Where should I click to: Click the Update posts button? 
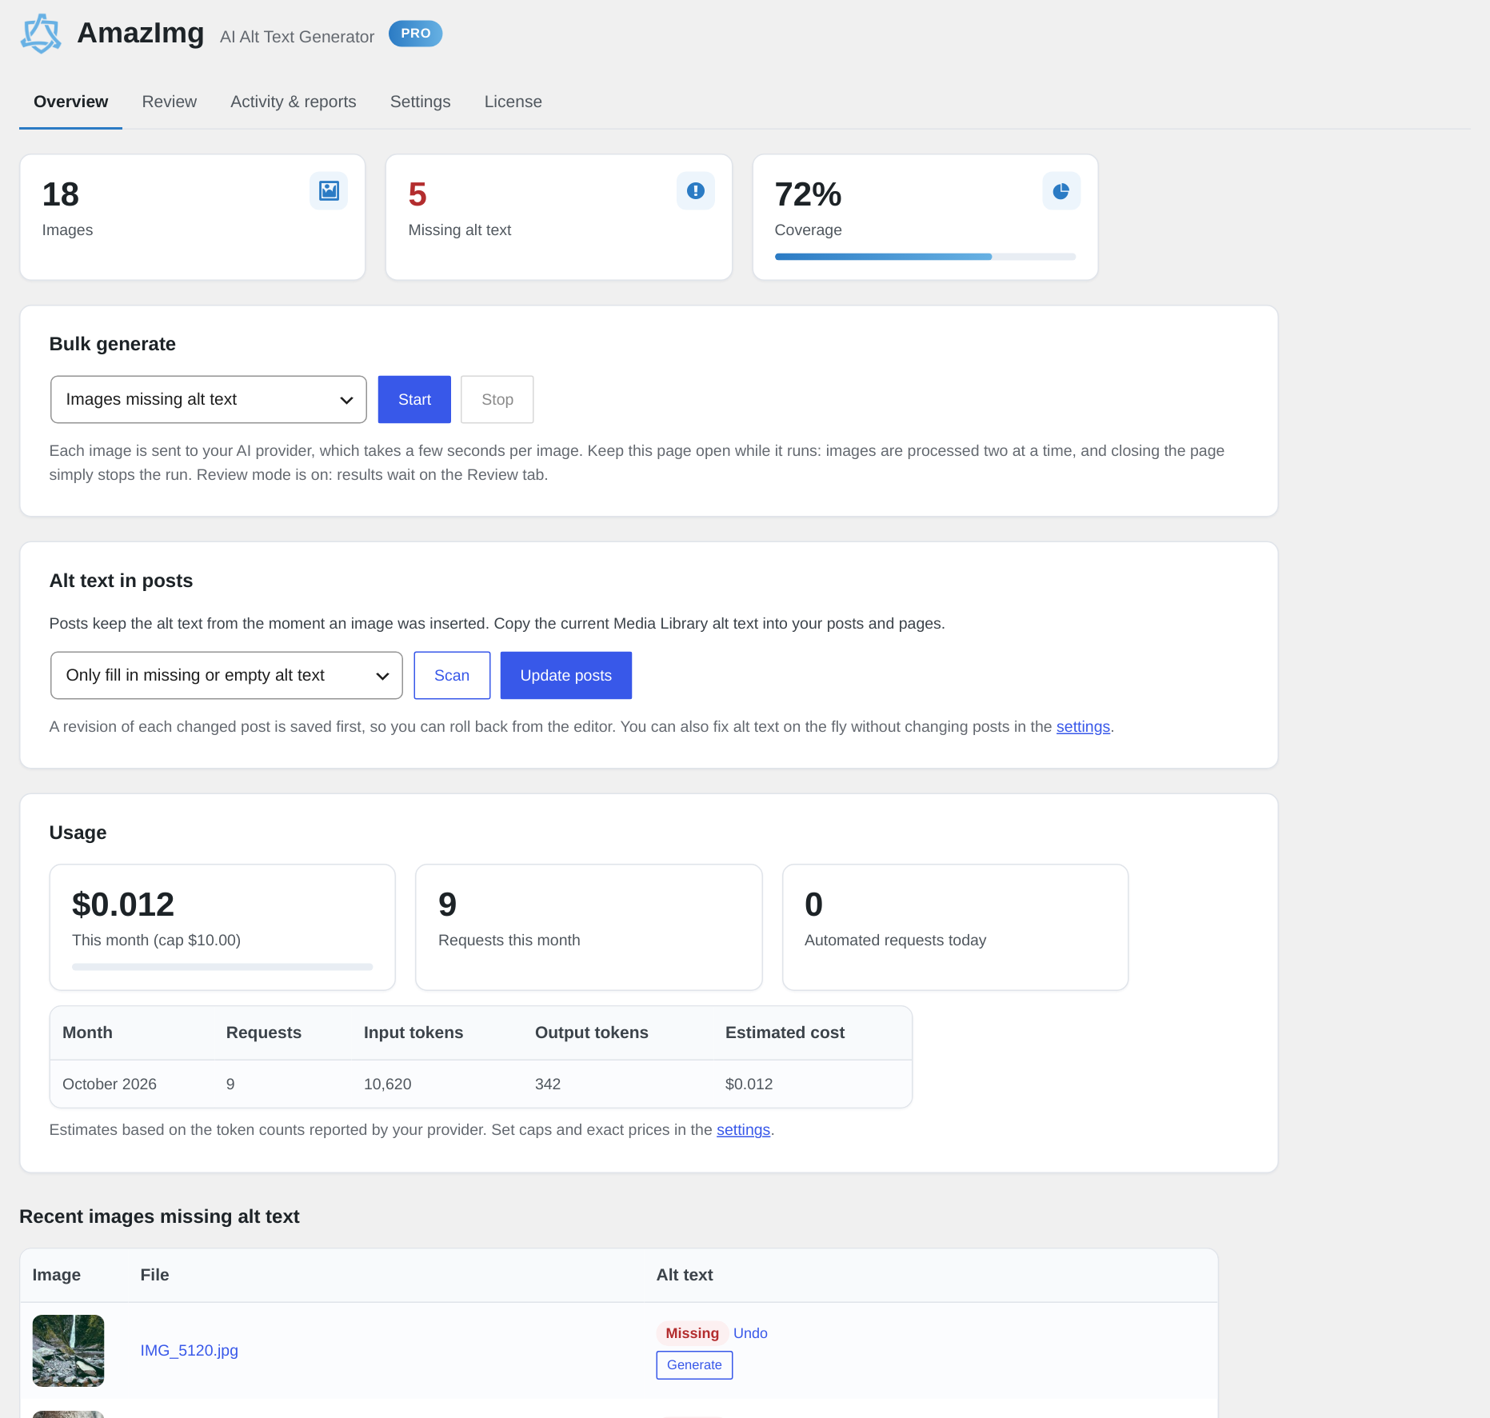pyautogui.click(x=566, y=675)
